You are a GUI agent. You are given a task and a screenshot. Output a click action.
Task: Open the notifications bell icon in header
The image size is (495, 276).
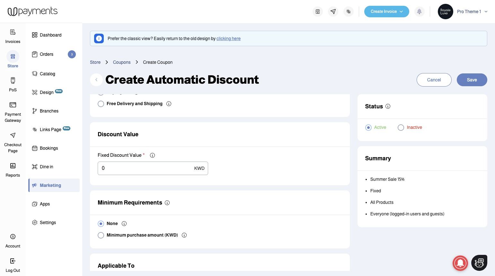[419, 12]
